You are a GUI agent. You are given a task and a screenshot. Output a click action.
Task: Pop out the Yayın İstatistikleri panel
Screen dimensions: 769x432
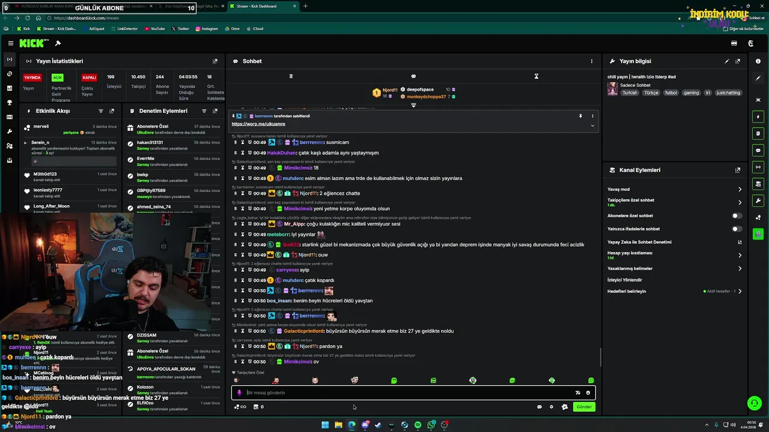[215, 61]
